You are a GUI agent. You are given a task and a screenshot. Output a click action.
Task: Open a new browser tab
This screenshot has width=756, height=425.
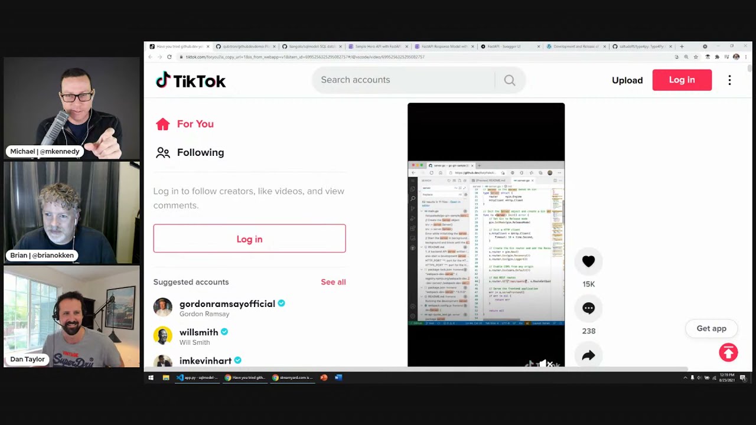pos(682,47)
